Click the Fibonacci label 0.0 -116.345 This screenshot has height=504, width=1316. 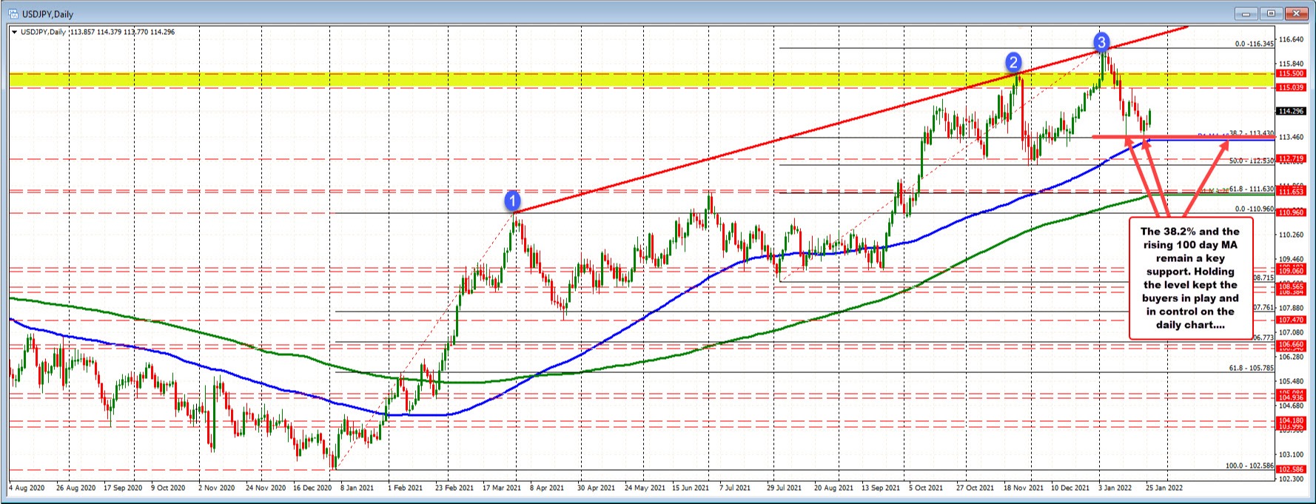coord(1254,44)
